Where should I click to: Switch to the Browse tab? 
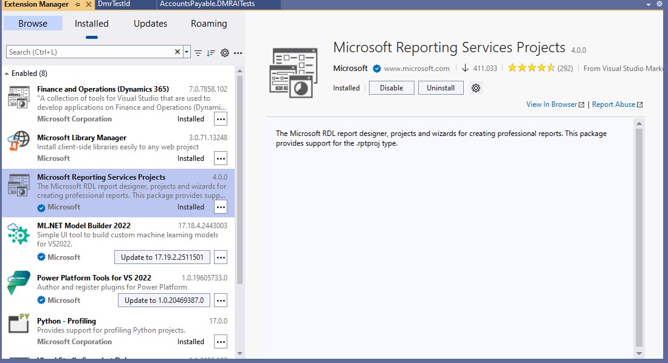click(33, 24)
